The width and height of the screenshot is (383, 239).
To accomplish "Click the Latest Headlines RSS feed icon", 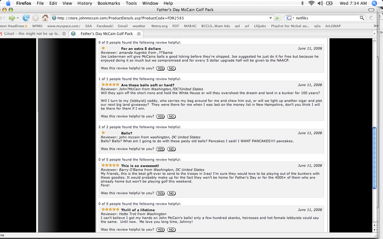I will (x=26, y=26).
